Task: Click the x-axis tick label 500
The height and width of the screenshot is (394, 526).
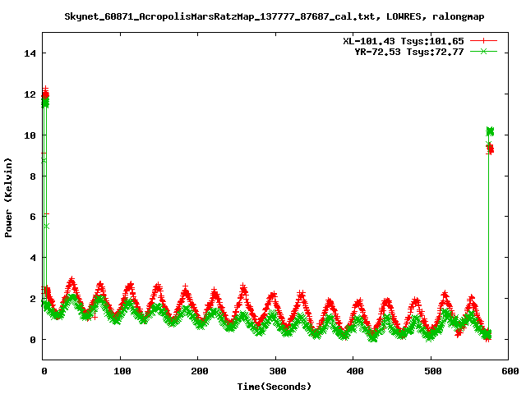Action: [432, 371]
